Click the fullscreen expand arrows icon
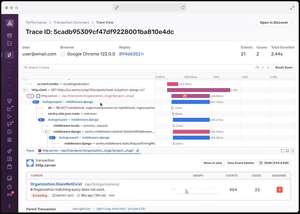Image resolution: width=300 pixels, height=214 pixels. click(292, 8)
